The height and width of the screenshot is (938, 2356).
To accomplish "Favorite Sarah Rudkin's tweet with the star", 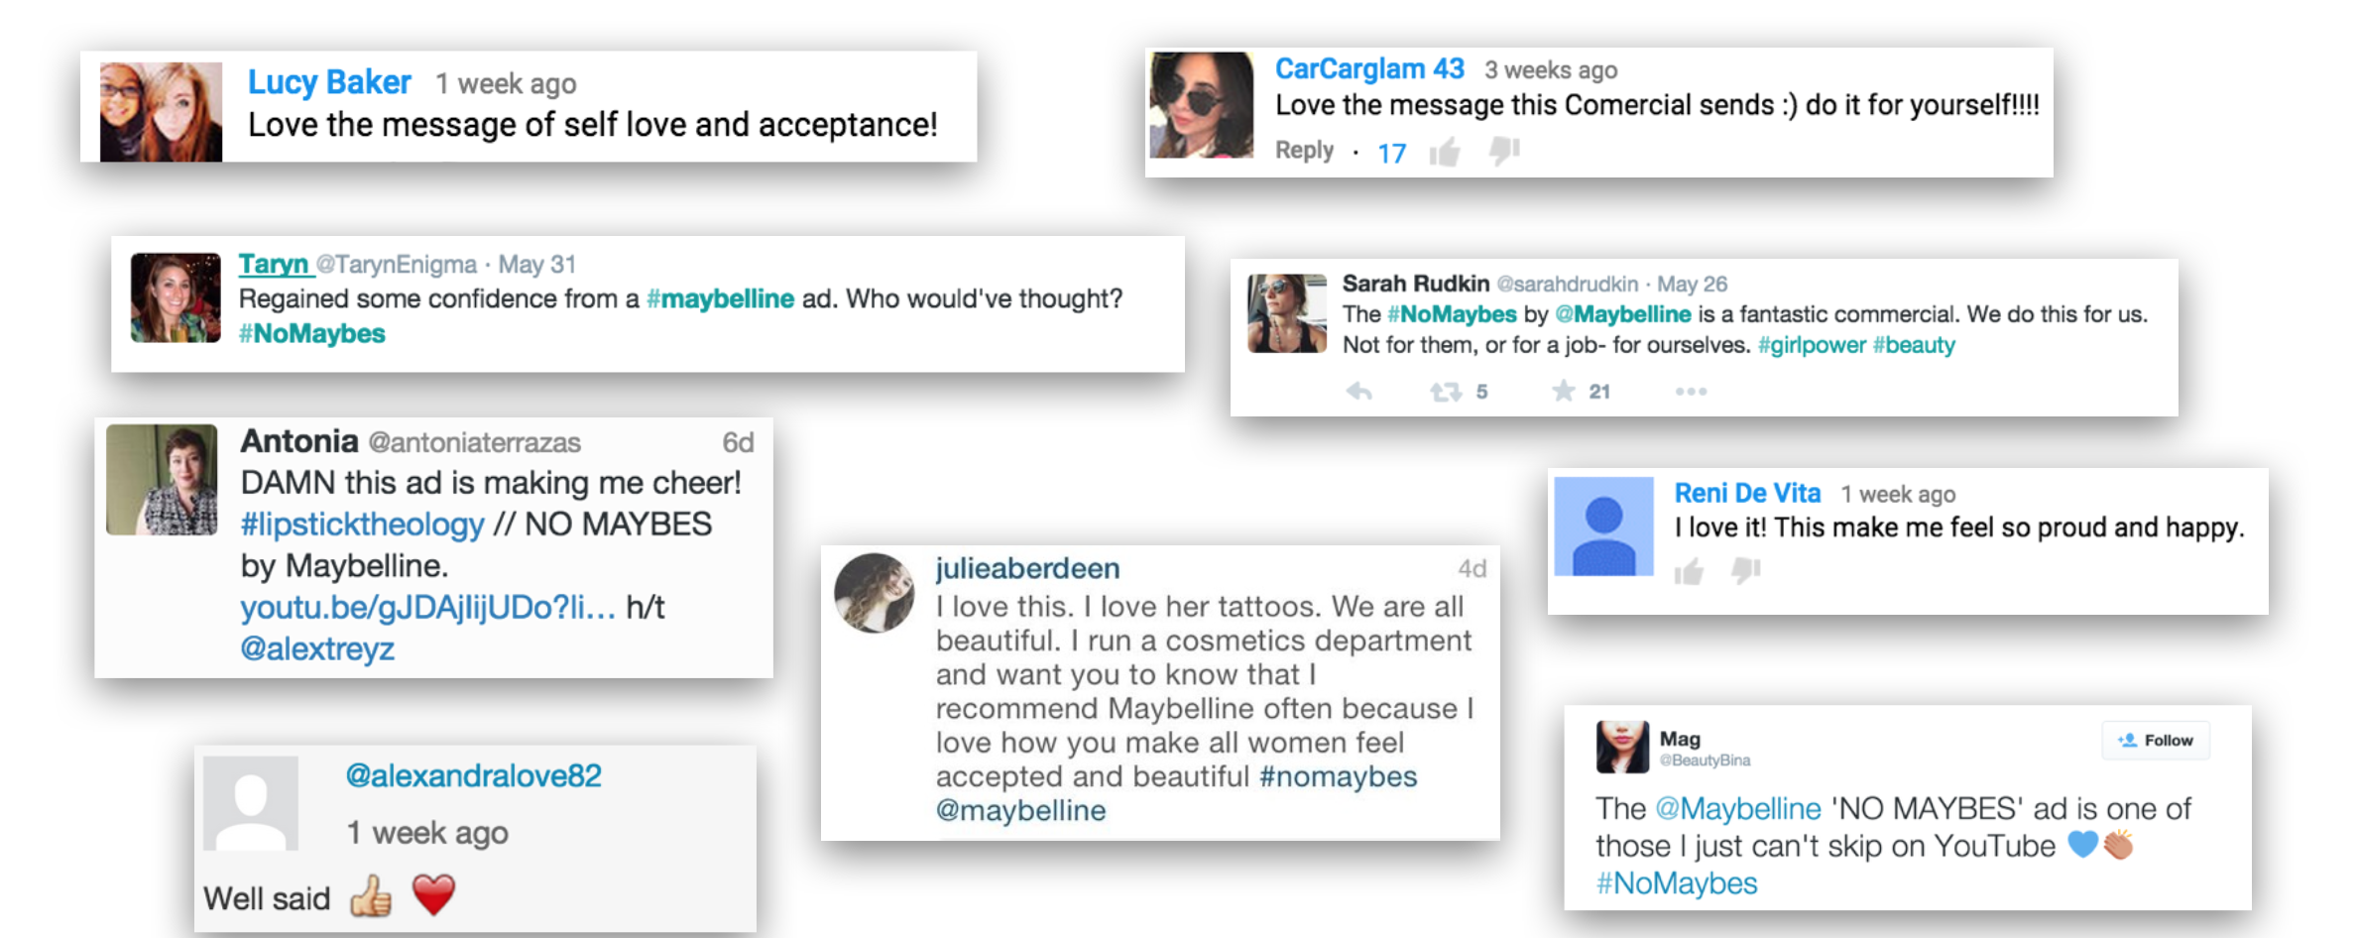I will click(1564, 391).
